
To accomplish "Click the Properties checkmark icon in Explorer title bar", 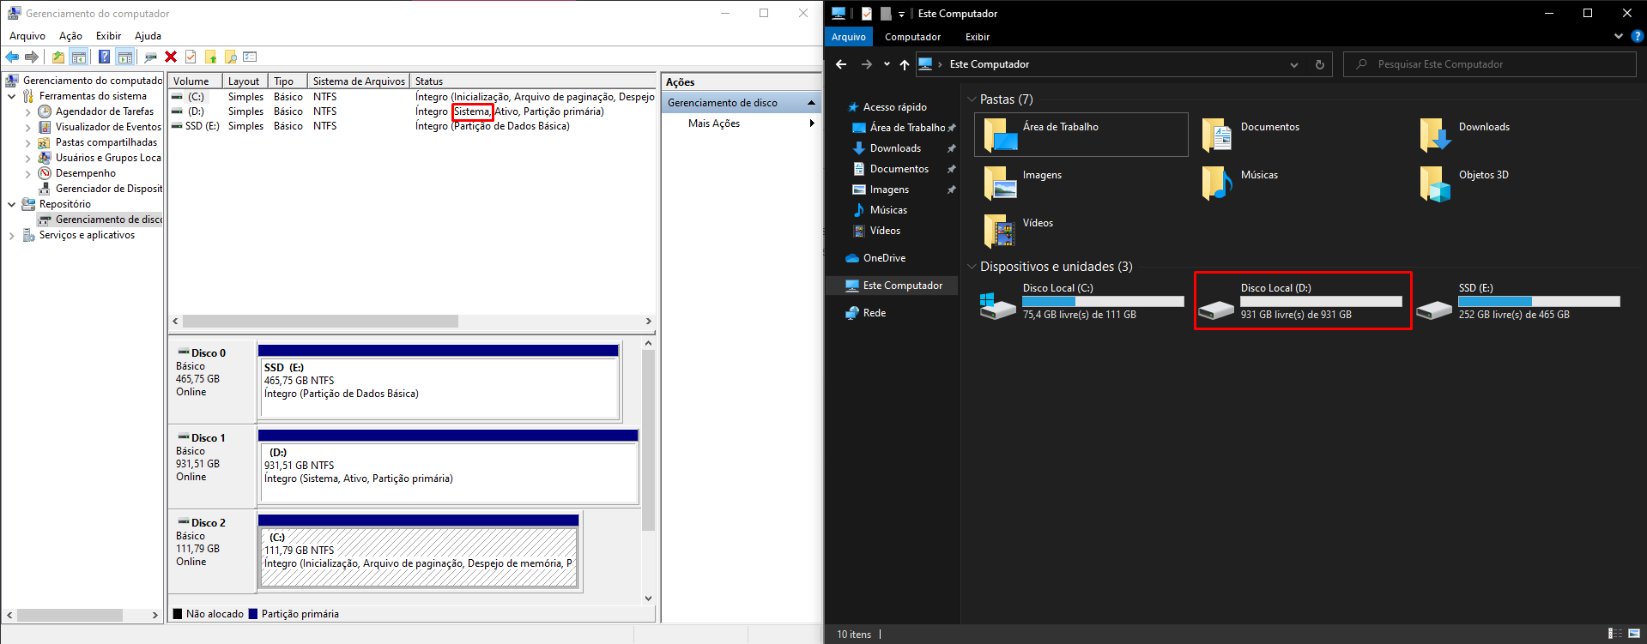I will (x=867, y=14).
